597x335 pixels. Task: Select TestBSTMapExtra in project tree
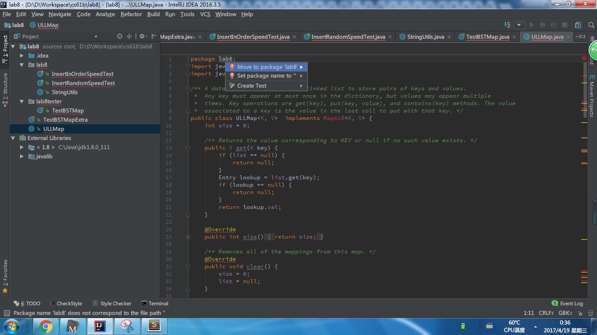point(65,120)
